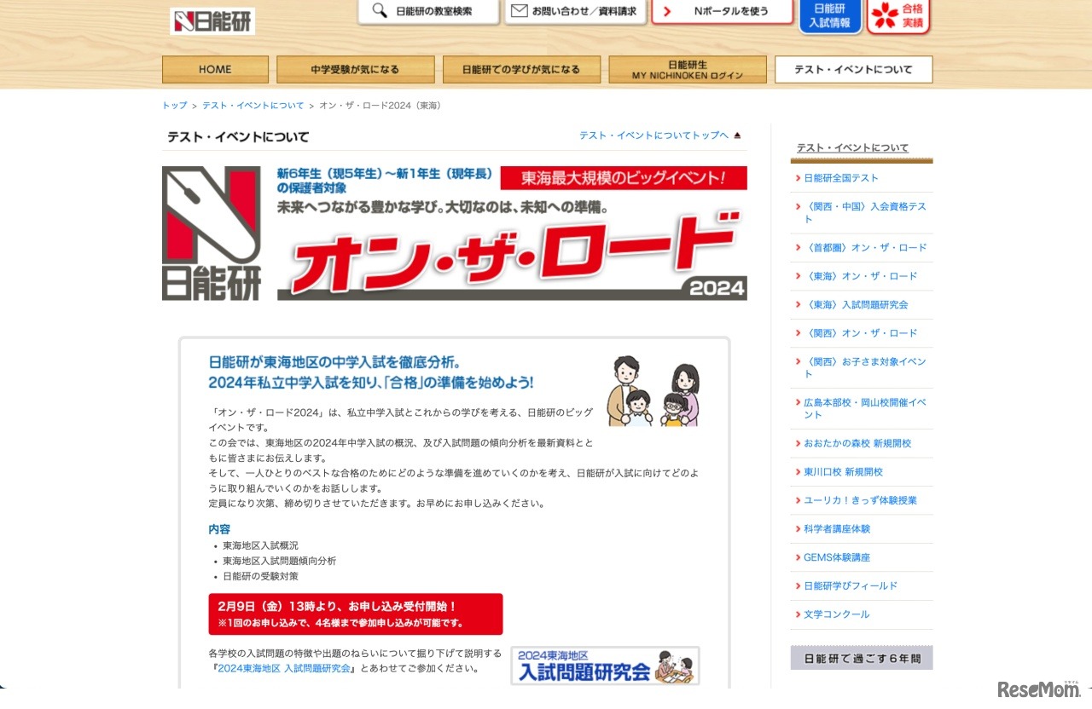Click the red arrow beside おおたかの森校 新規開校
This screenshot has height=709, width=1092.
coord(798,444)
